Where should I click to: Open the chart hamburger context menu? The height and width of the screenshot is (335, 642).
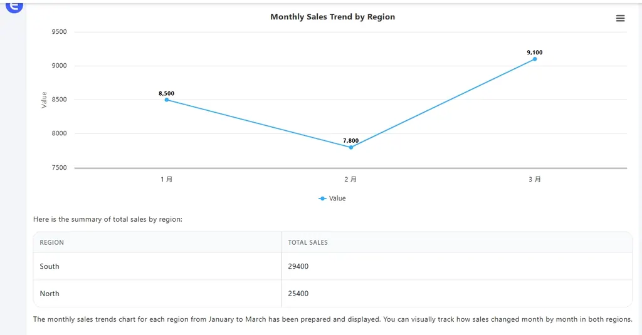[x=620, y=18]
